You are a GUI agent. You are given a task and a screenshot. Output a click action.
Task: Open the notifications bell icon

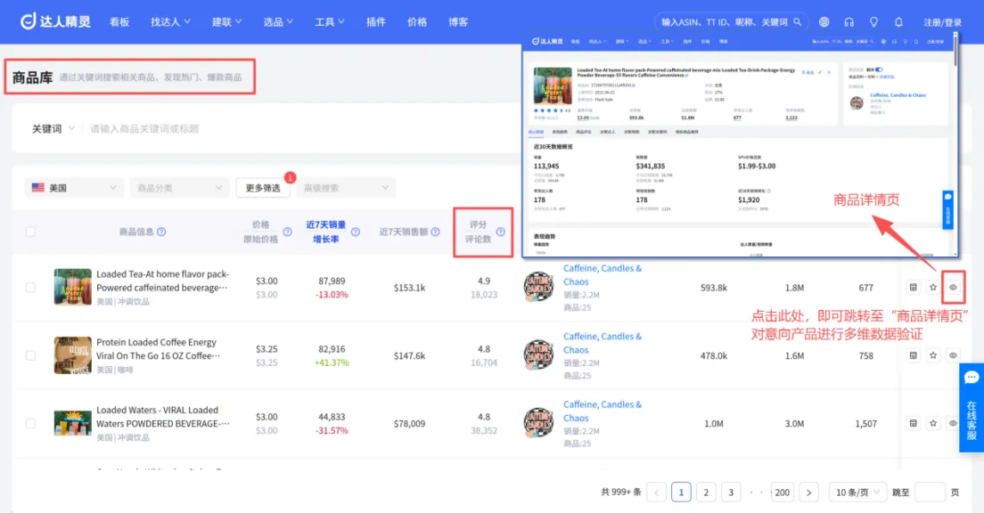point(899,21)
